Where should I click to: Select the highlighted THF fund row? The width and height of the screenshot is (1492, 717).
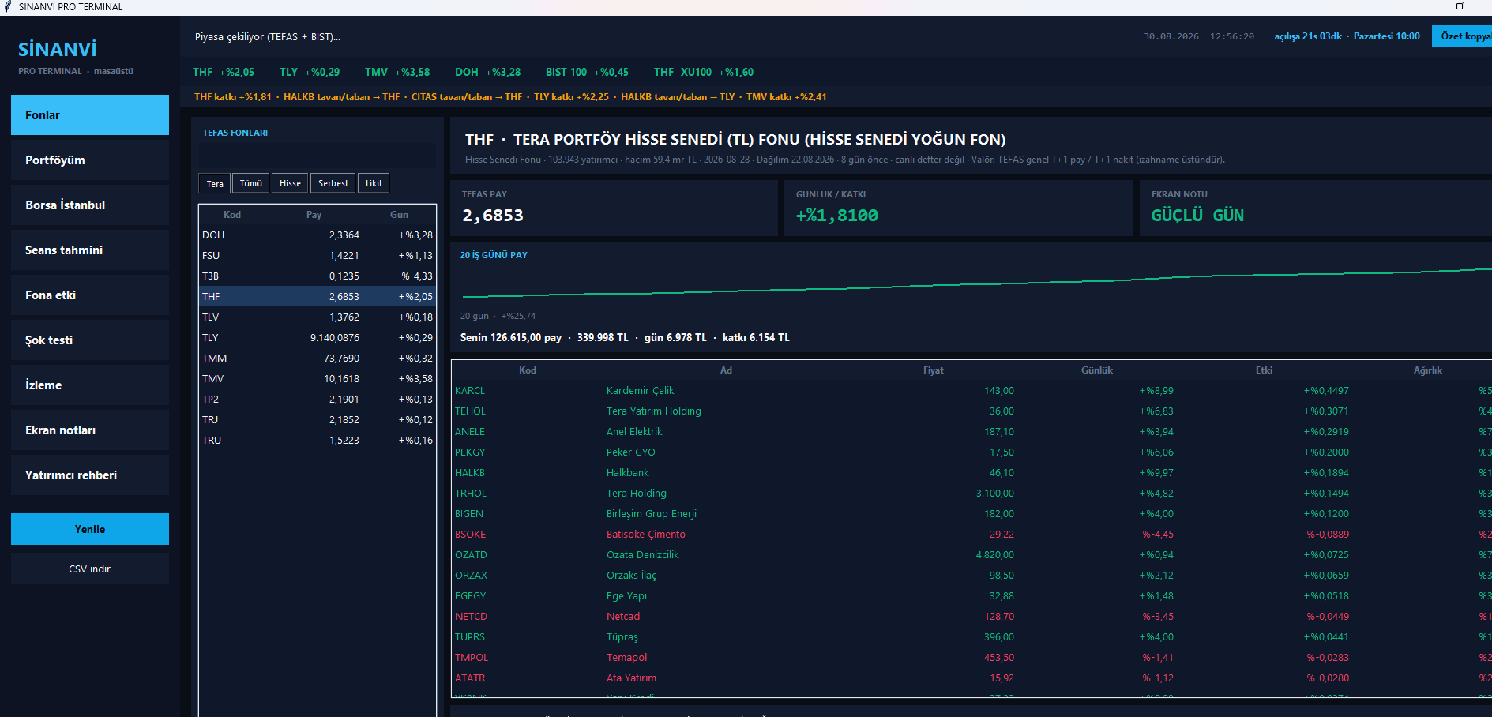click(317, 297)
